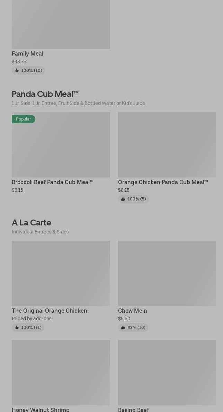The image size is (223, 412).
Task: Open Honey Walnut Shrimp image
Action: tap(61, 372)
